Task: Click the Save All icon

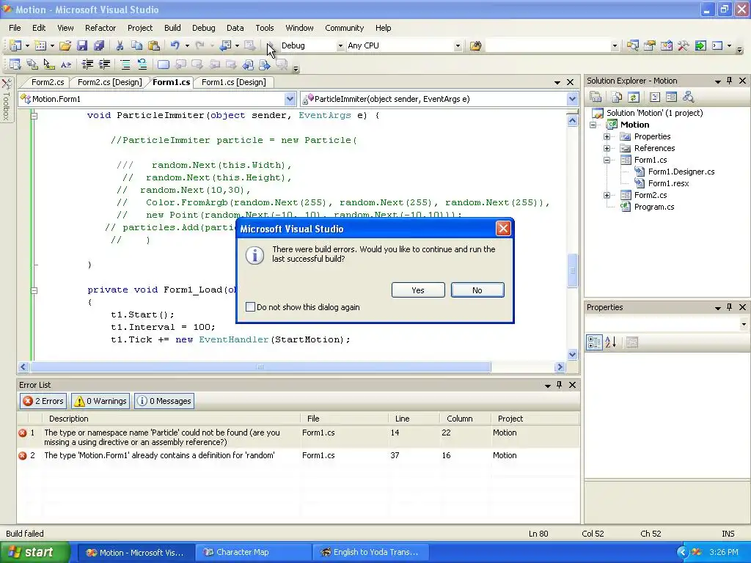Action: (99, 45)
